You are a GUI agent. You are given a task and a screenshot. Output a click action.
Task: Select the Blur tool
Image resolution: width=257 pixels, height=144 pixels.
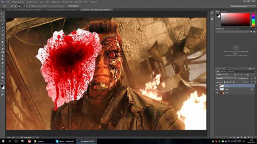coord(2,56)
